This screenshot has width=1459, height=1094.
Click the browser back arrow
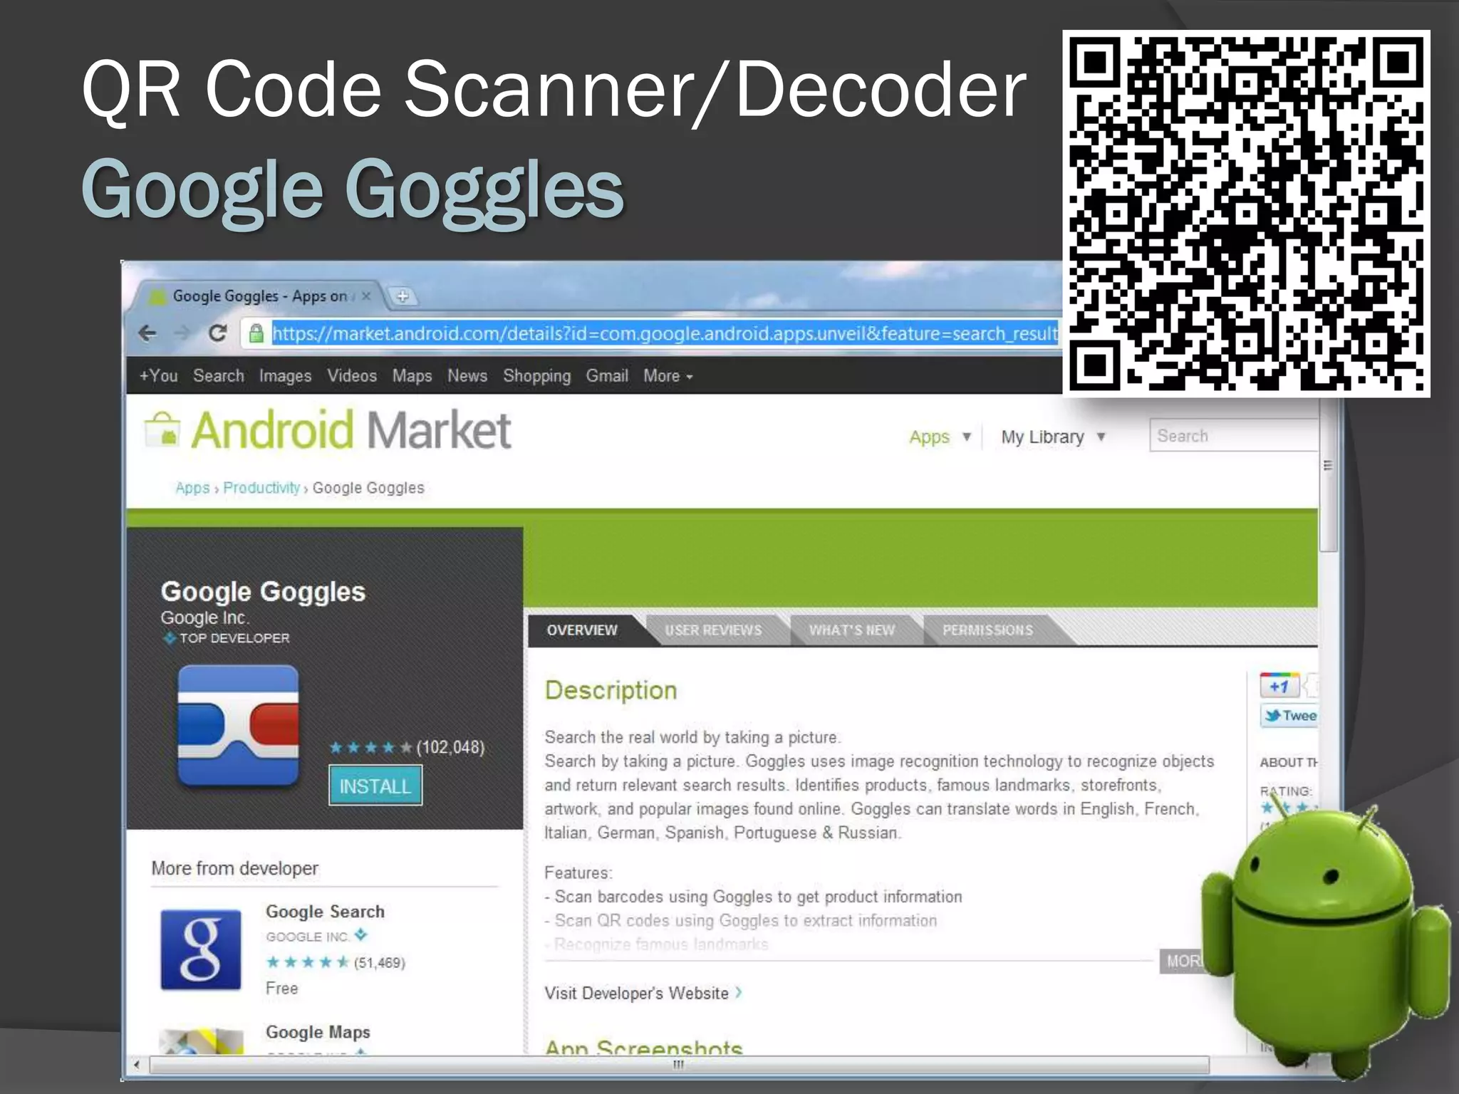(147, 333)
